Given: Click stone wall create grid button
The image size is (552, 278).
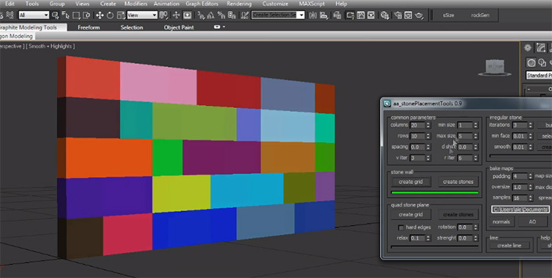Looking at the screenshot, I should 411,182.
